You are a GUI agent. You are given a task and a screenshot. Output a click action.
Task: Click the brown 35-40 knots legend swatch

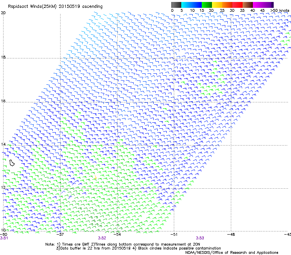click(248, 5)
